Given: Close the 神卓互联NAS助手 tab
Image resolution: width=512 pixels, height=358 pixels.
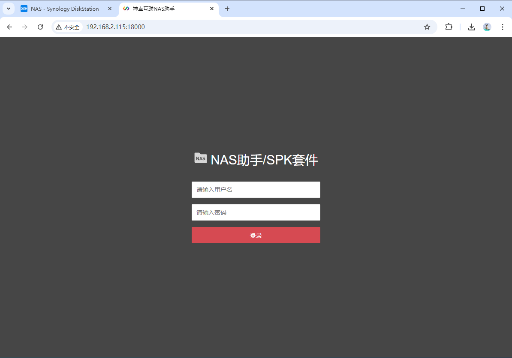Looking at the screenshot, I should pyautogui.click(x=212, y=9).
